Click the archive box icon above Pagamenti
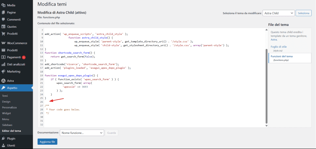The image size is (316, 149). pos(3,50)
